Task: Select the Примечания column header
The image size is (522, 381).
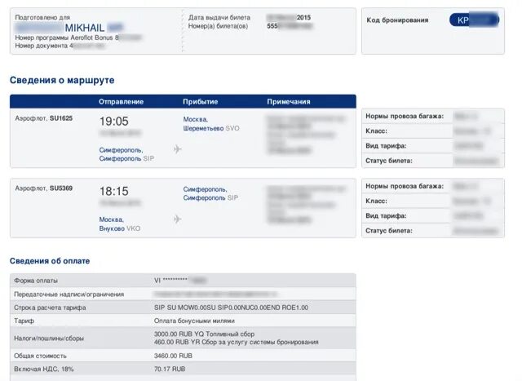Action: tap(289, 101)
